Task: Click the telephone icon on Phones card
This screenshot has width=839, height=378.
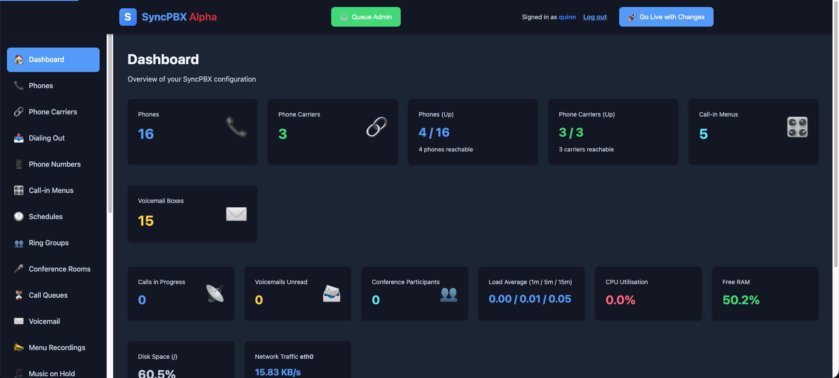Action: tap(236, 127)
